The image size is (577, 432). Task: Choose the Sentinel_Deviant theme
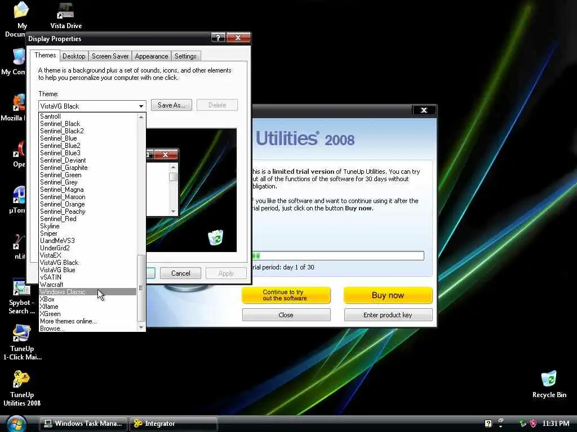tap(87, 160)
